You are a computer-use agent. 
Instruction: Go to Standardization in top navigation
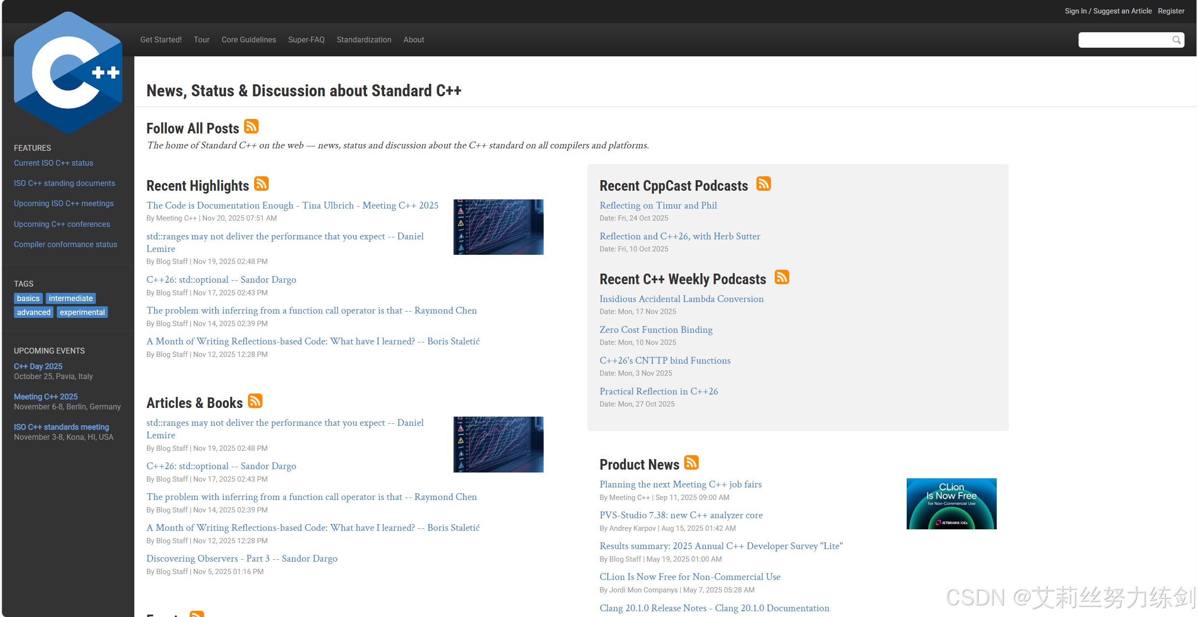tap(364, 39)
